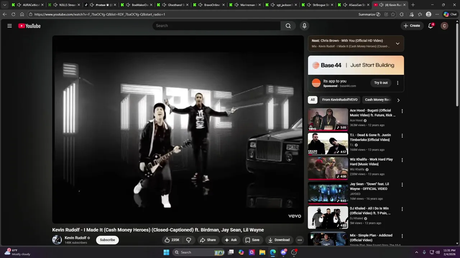Screen dimensions: 460x258
Task: Unmute the Str8rogue tab
Action: point(309,5)
